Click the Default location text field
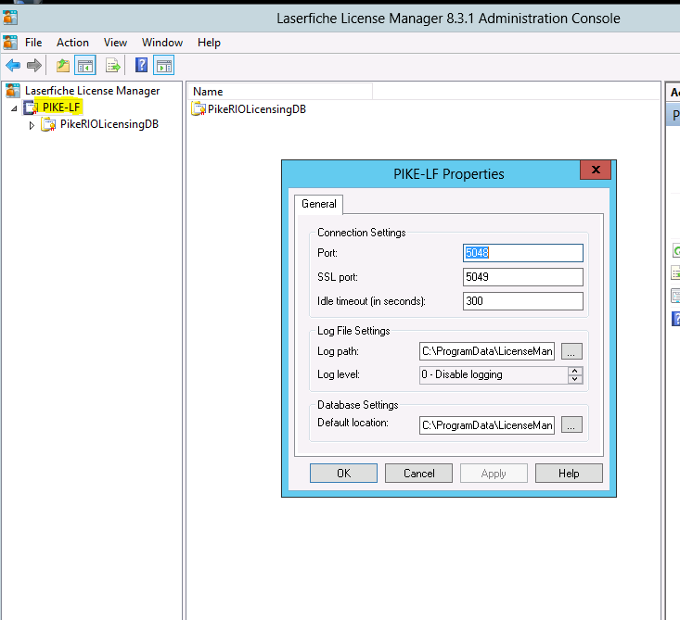680x620 pixels. point(487,425)
